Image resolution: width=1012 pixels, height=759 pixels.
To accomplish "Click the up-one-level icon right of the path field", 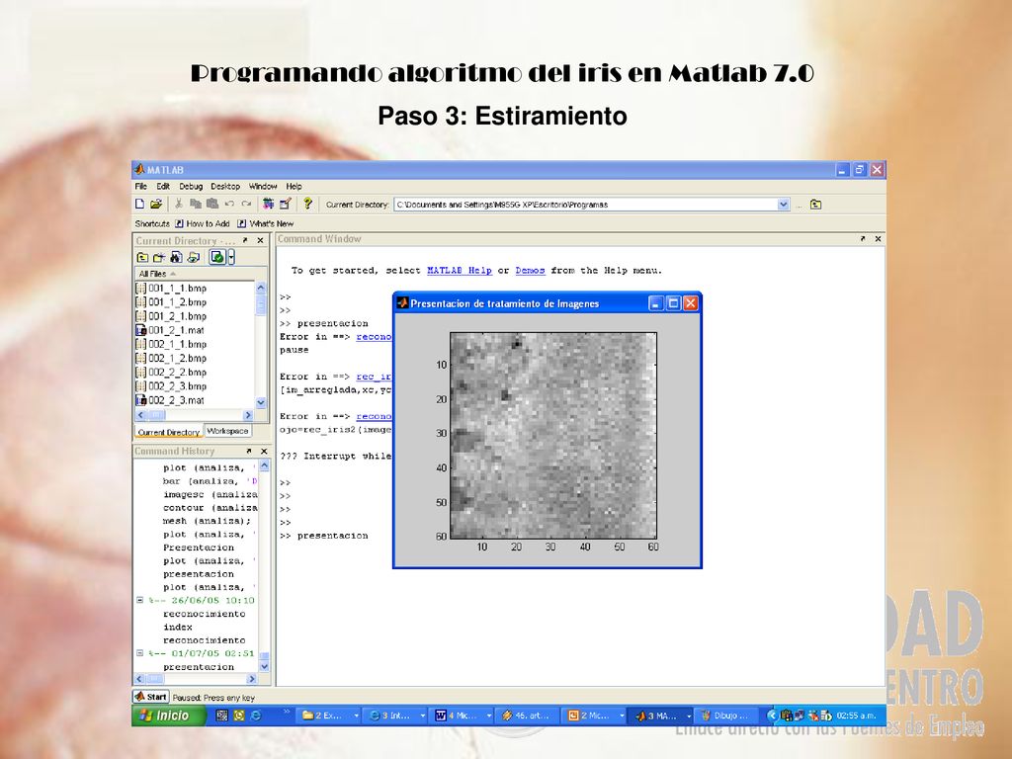I will 815,205.
